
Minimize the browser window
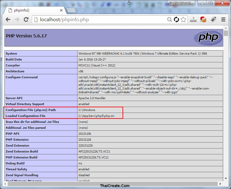coord(202,3)
